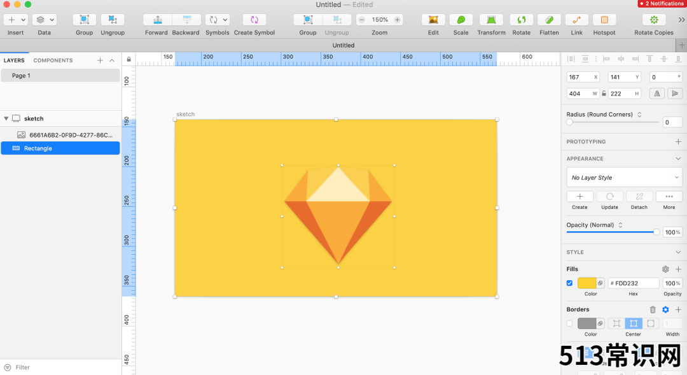Activate the Transform tool

(x=491, y=20)
